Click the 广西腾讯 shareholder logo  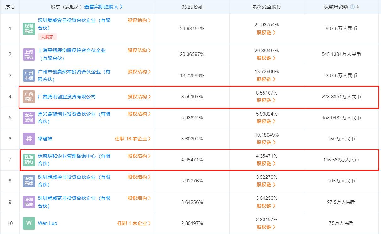pos(29,97)
